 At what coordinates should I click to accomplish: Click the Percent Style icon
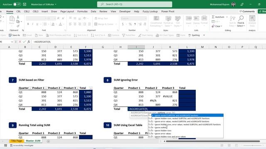click(x=130, y=24)
